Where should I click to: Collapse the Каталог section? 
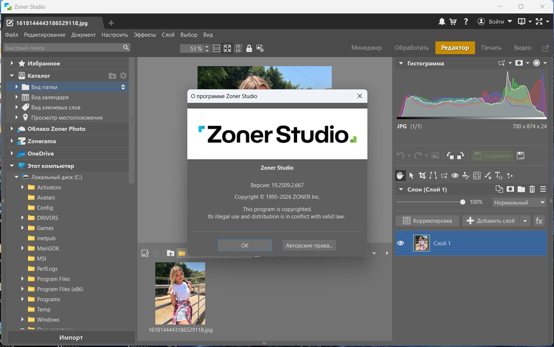click(x=12, y=76)
